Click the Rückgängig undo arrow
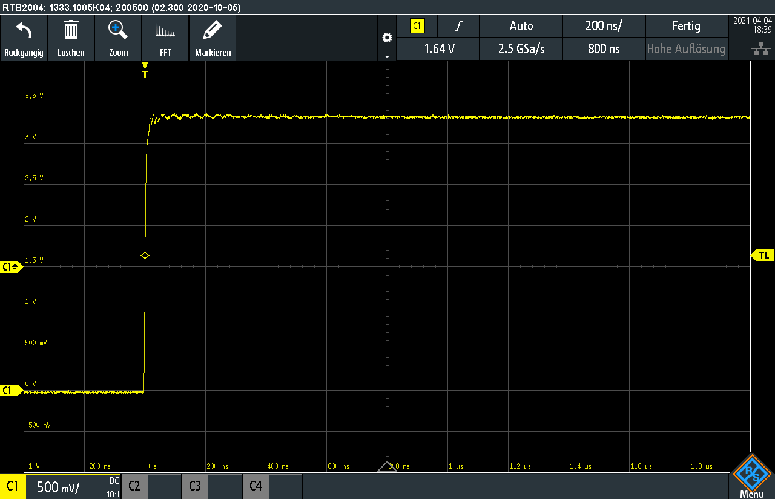 (24, 30)
